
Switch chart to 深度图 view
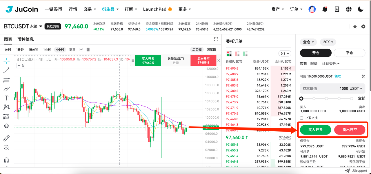(x=211, y=50)
